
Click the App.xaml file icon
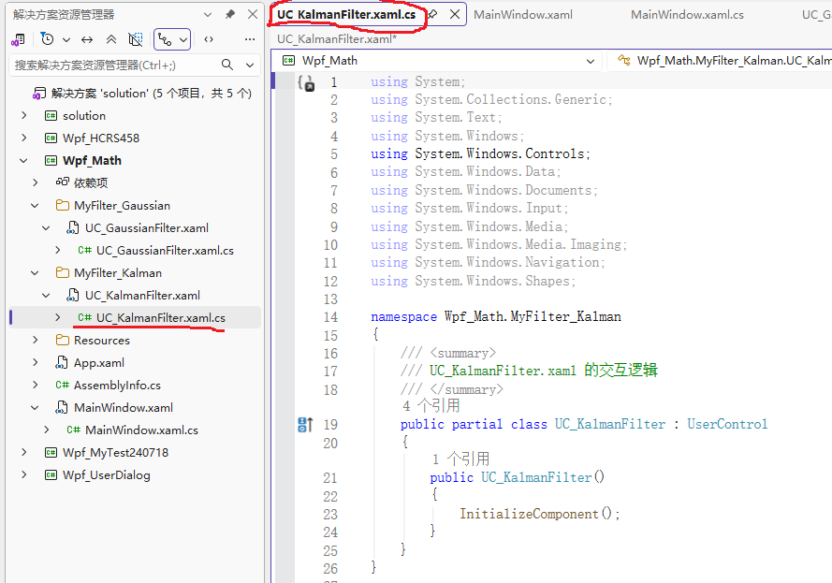point(62,362)
